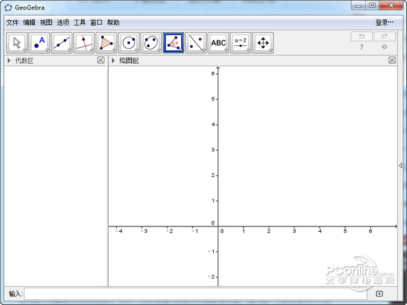Image resolution: width=407 pixels, height=305 pixels.
Task: Open dropdown arrow on ABC text tool
Action: 227,50
